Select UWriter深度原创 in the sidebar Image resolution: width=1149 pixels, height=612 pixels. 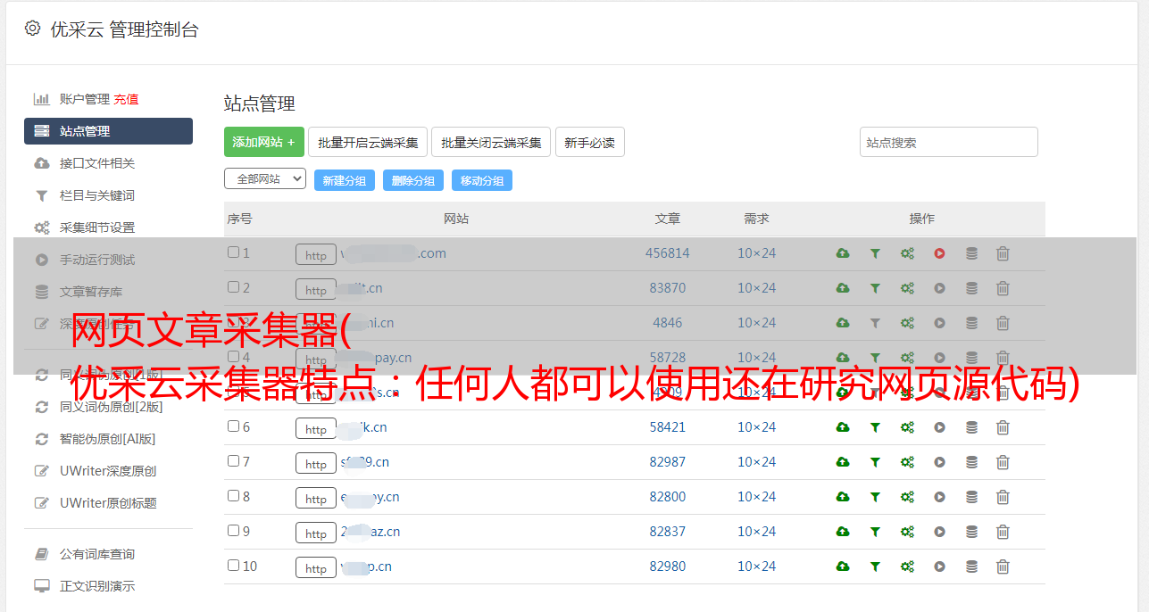[x=108, y=471]
